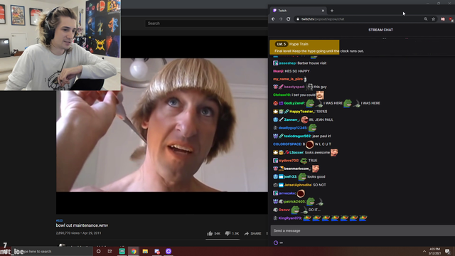Click the Windows taskbar search box
Viewport: 455px width, 256px height.
click(52, 251)
